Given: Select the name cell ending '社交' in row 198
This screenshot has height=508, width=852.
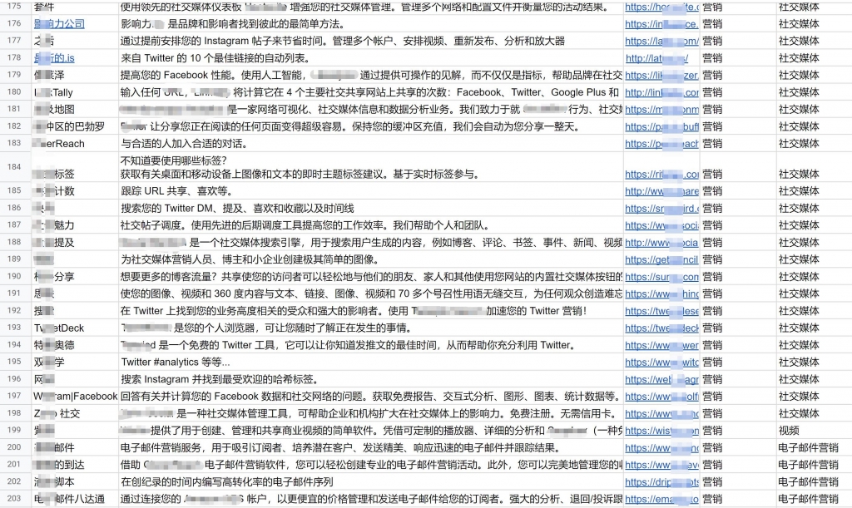Looking at the screenshot, I should pyautogui.click(x=75, y=413).
